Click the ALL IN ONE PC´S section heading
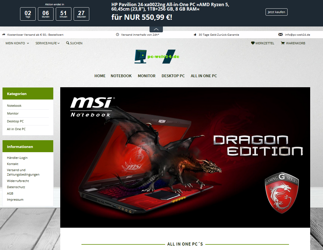 click(185, 244)
